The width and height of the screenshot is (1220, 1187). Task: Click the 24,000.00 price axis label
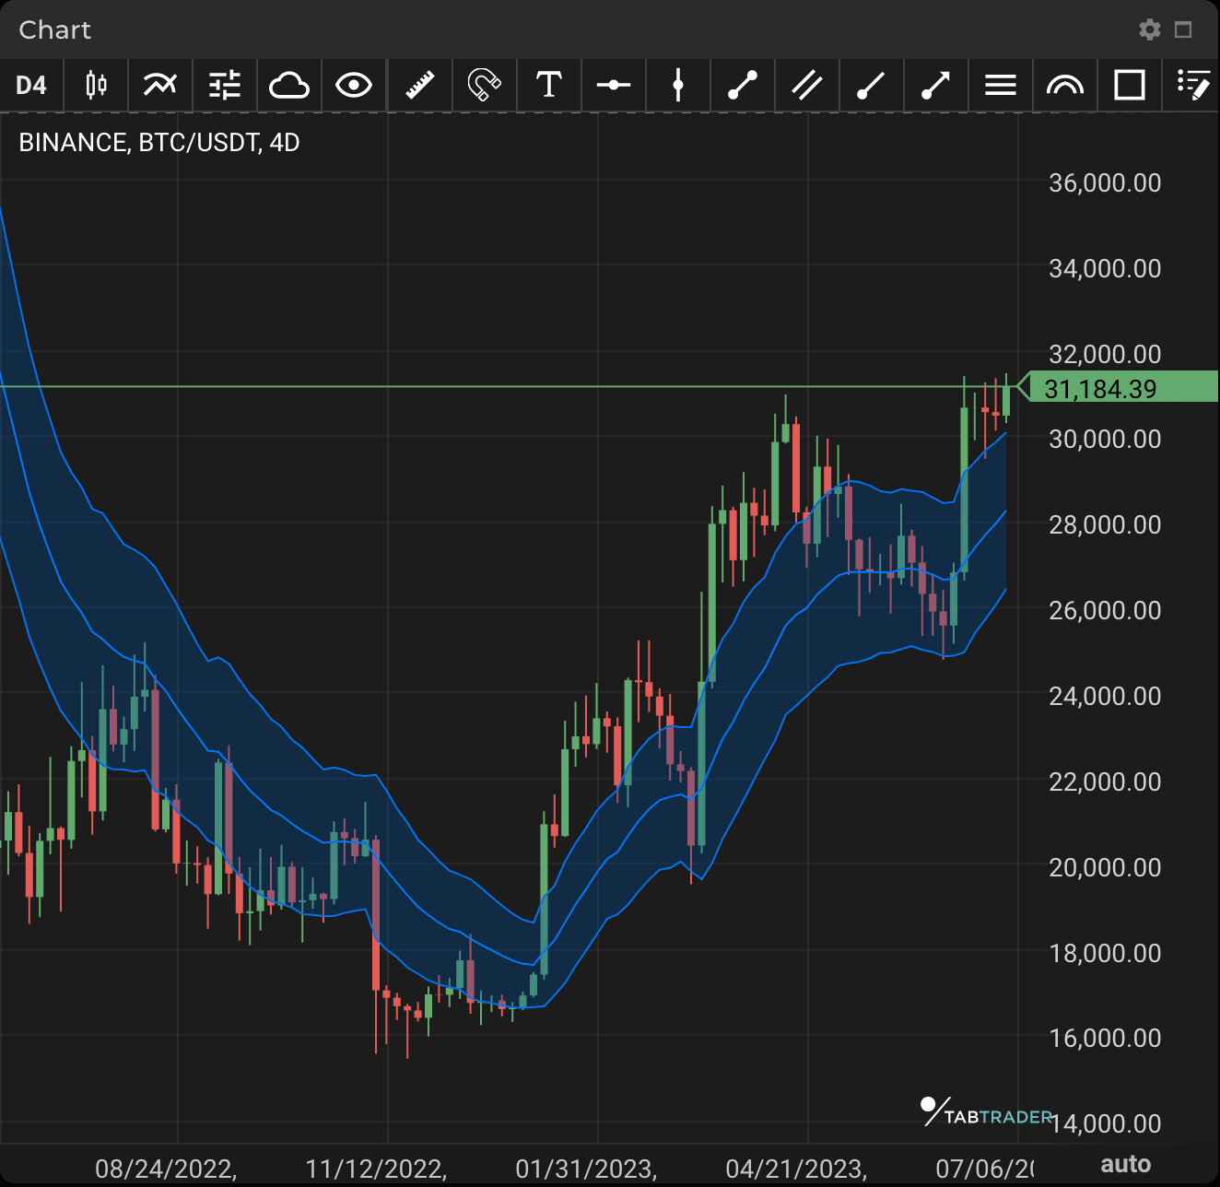[1105, 696]
